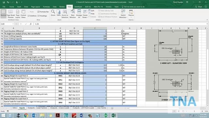Click the 2 Hook Lift elevation view diagram
Screen dimensions: 209x118
click(x=173, y=47)
